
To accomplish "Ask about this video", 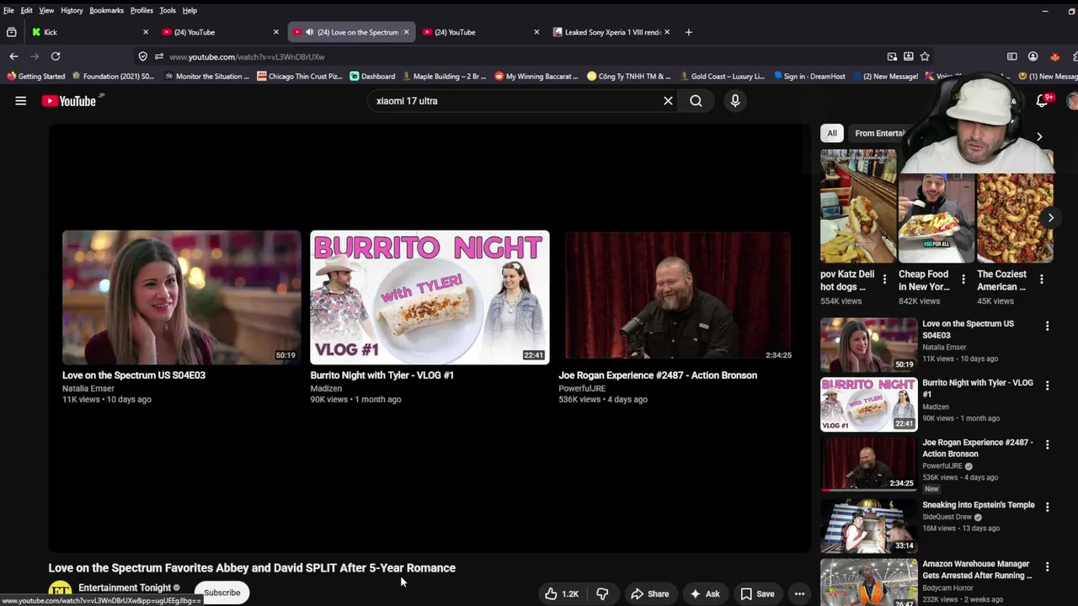I will click(x=705, y=593).
